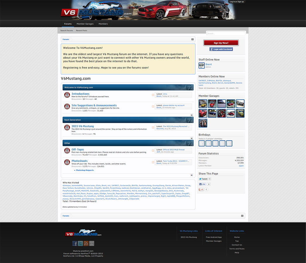The width and height of the screenshot is (306, 263).
Task: Open the Introductions forum title link
Action: tap(80, 94)
